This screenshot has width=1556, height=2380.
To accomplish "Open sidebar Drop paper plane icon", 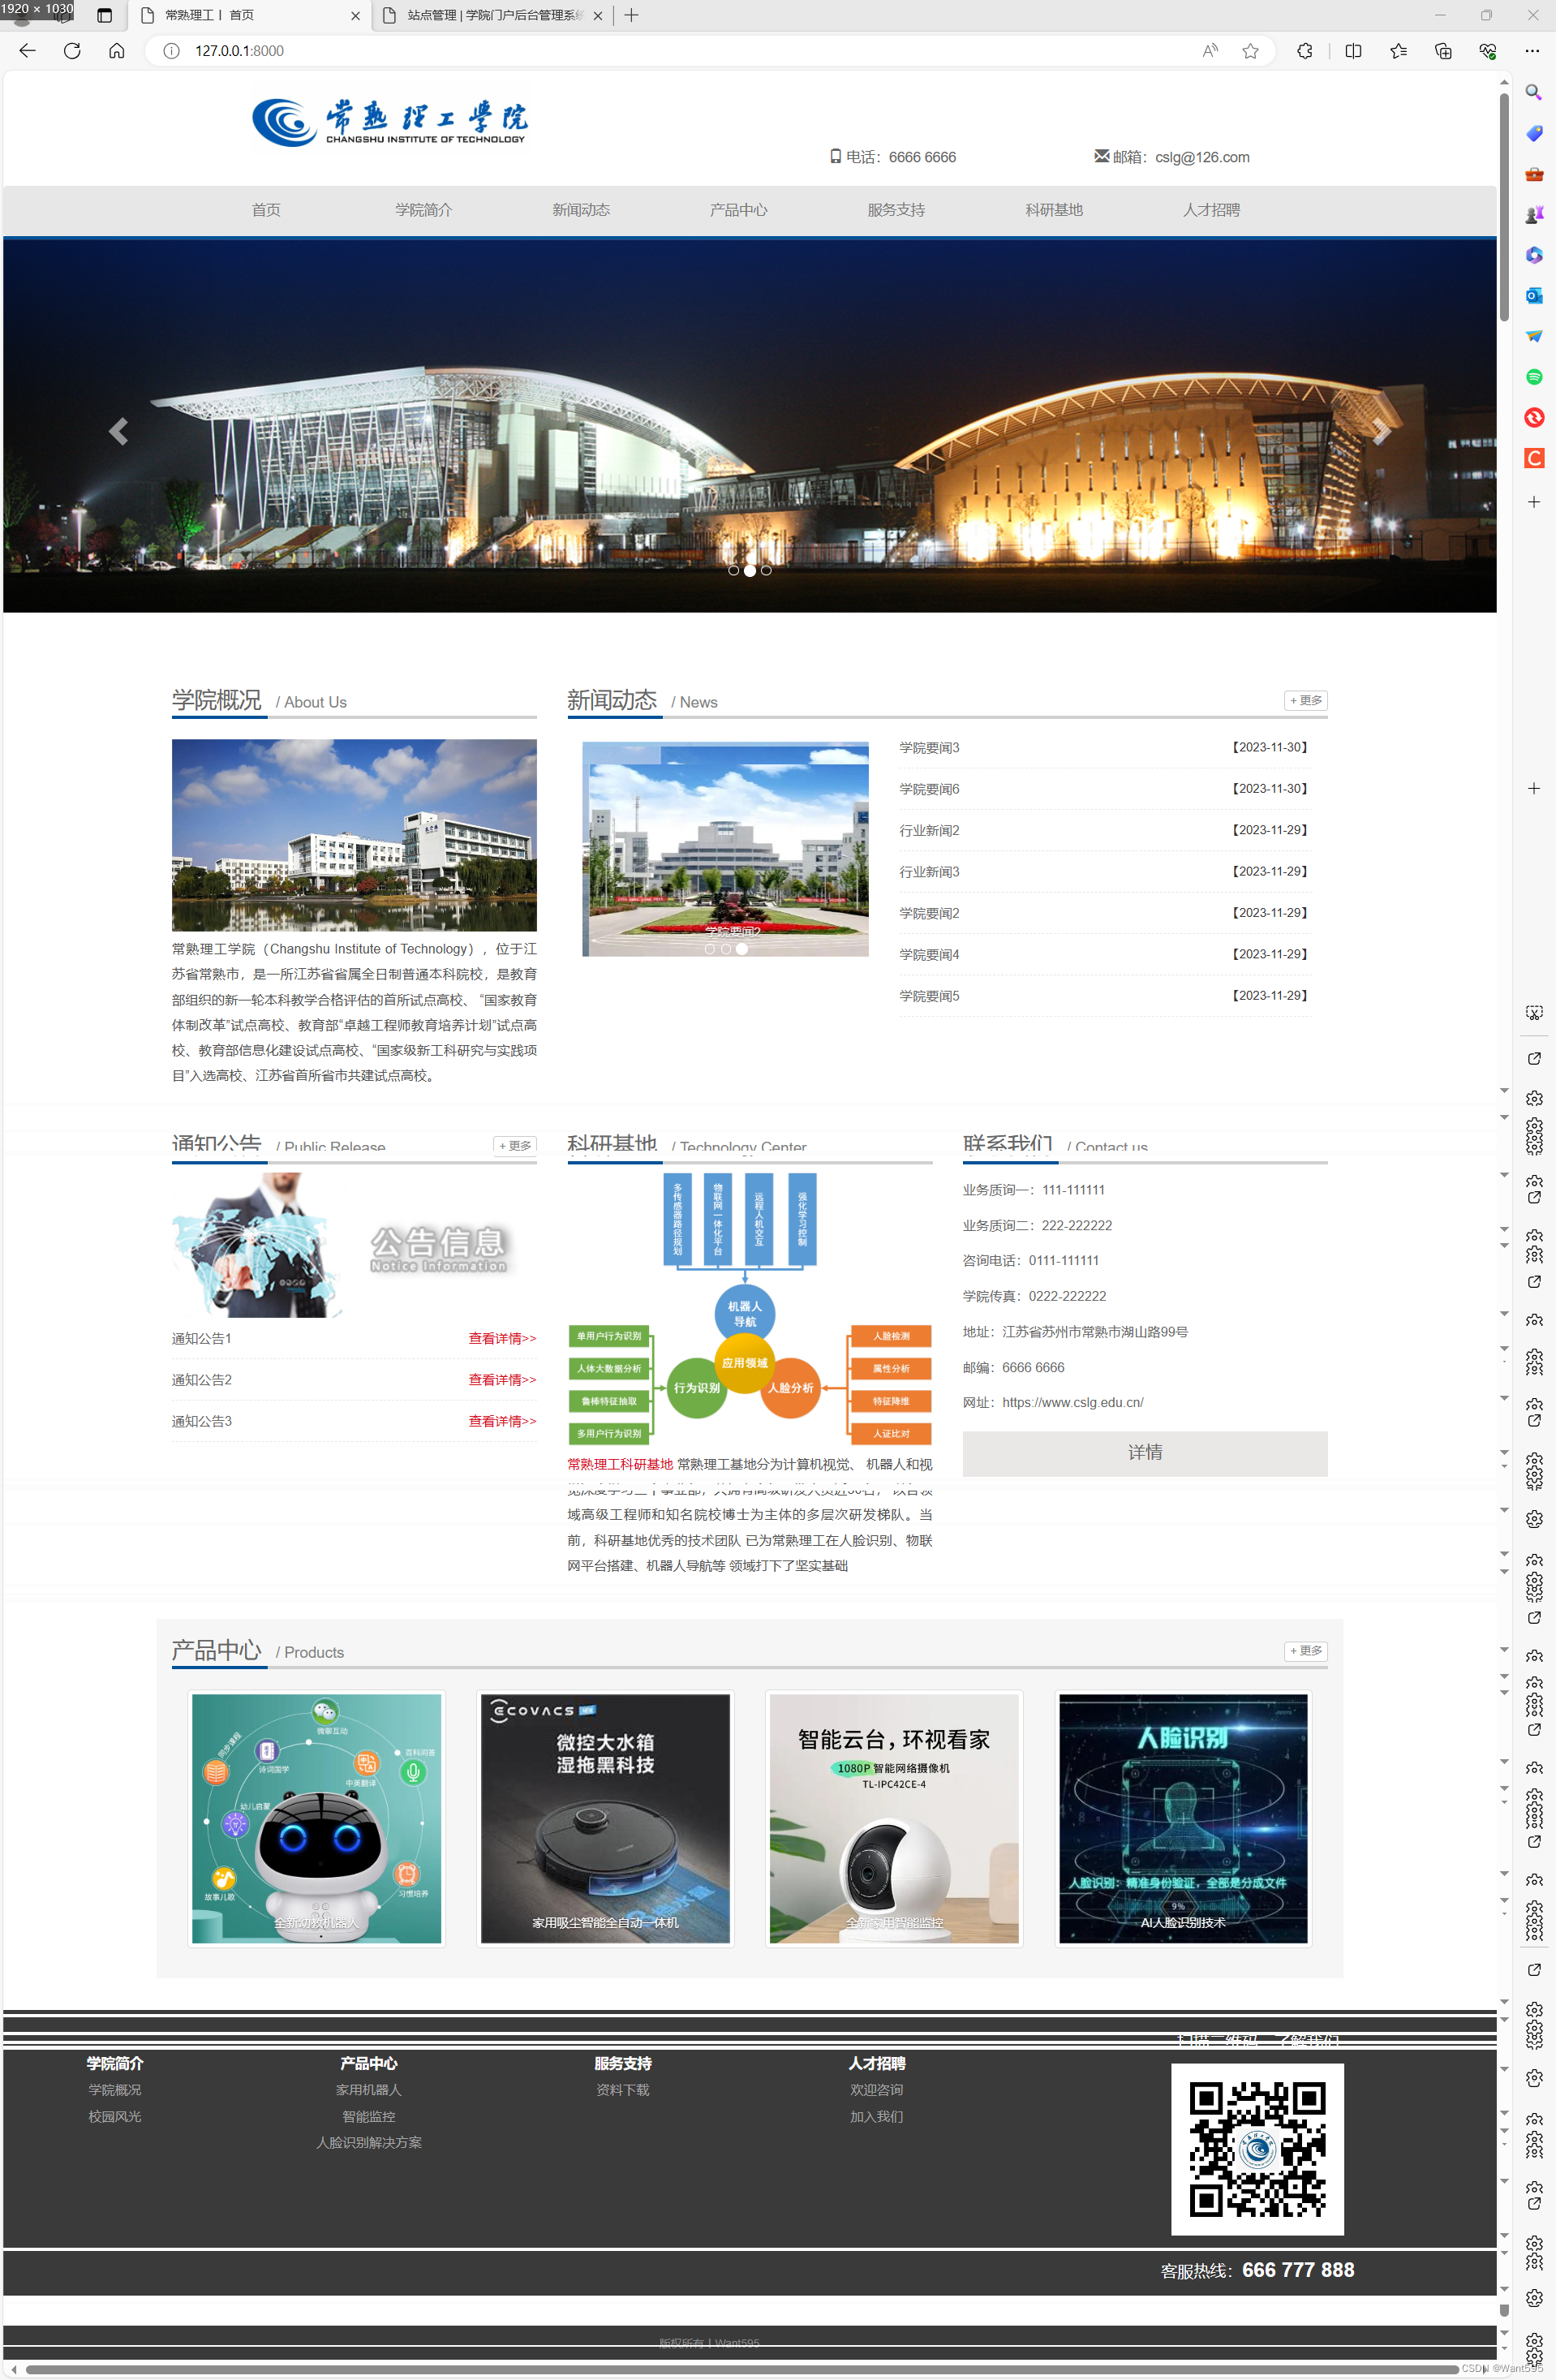I will [1534, 336].
